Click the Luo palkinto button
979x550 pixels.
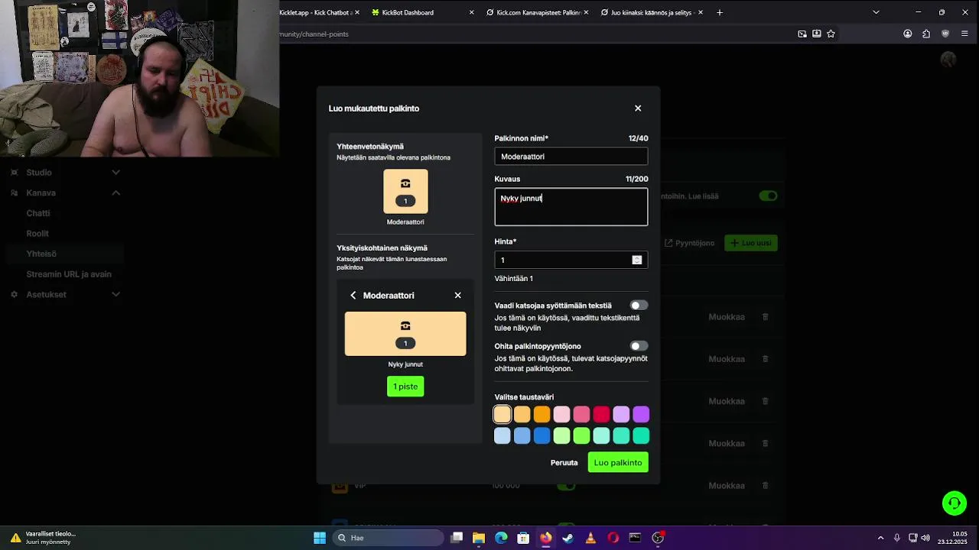point(618,462)
